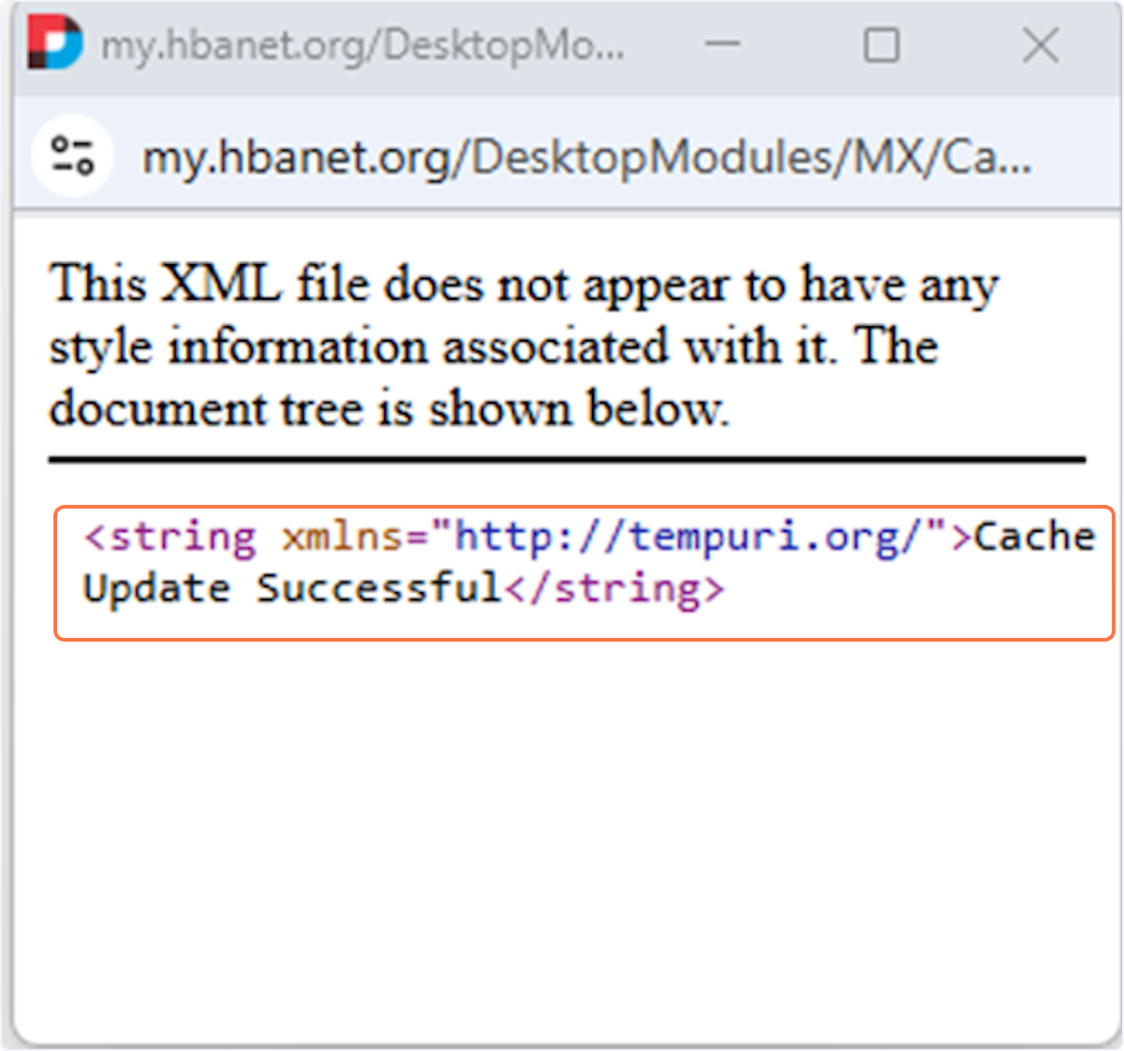1124x1051 pixels.
Task: Click the browser window favicon icon
Action: click(x=54, y=43)
